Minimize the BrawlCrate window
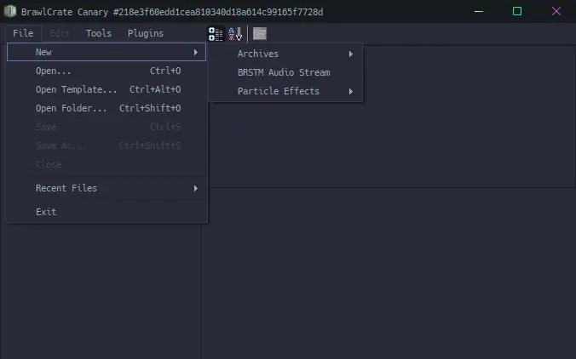This screenshot has width=576, height=359. pyautogui.click(x=478, y=11)
